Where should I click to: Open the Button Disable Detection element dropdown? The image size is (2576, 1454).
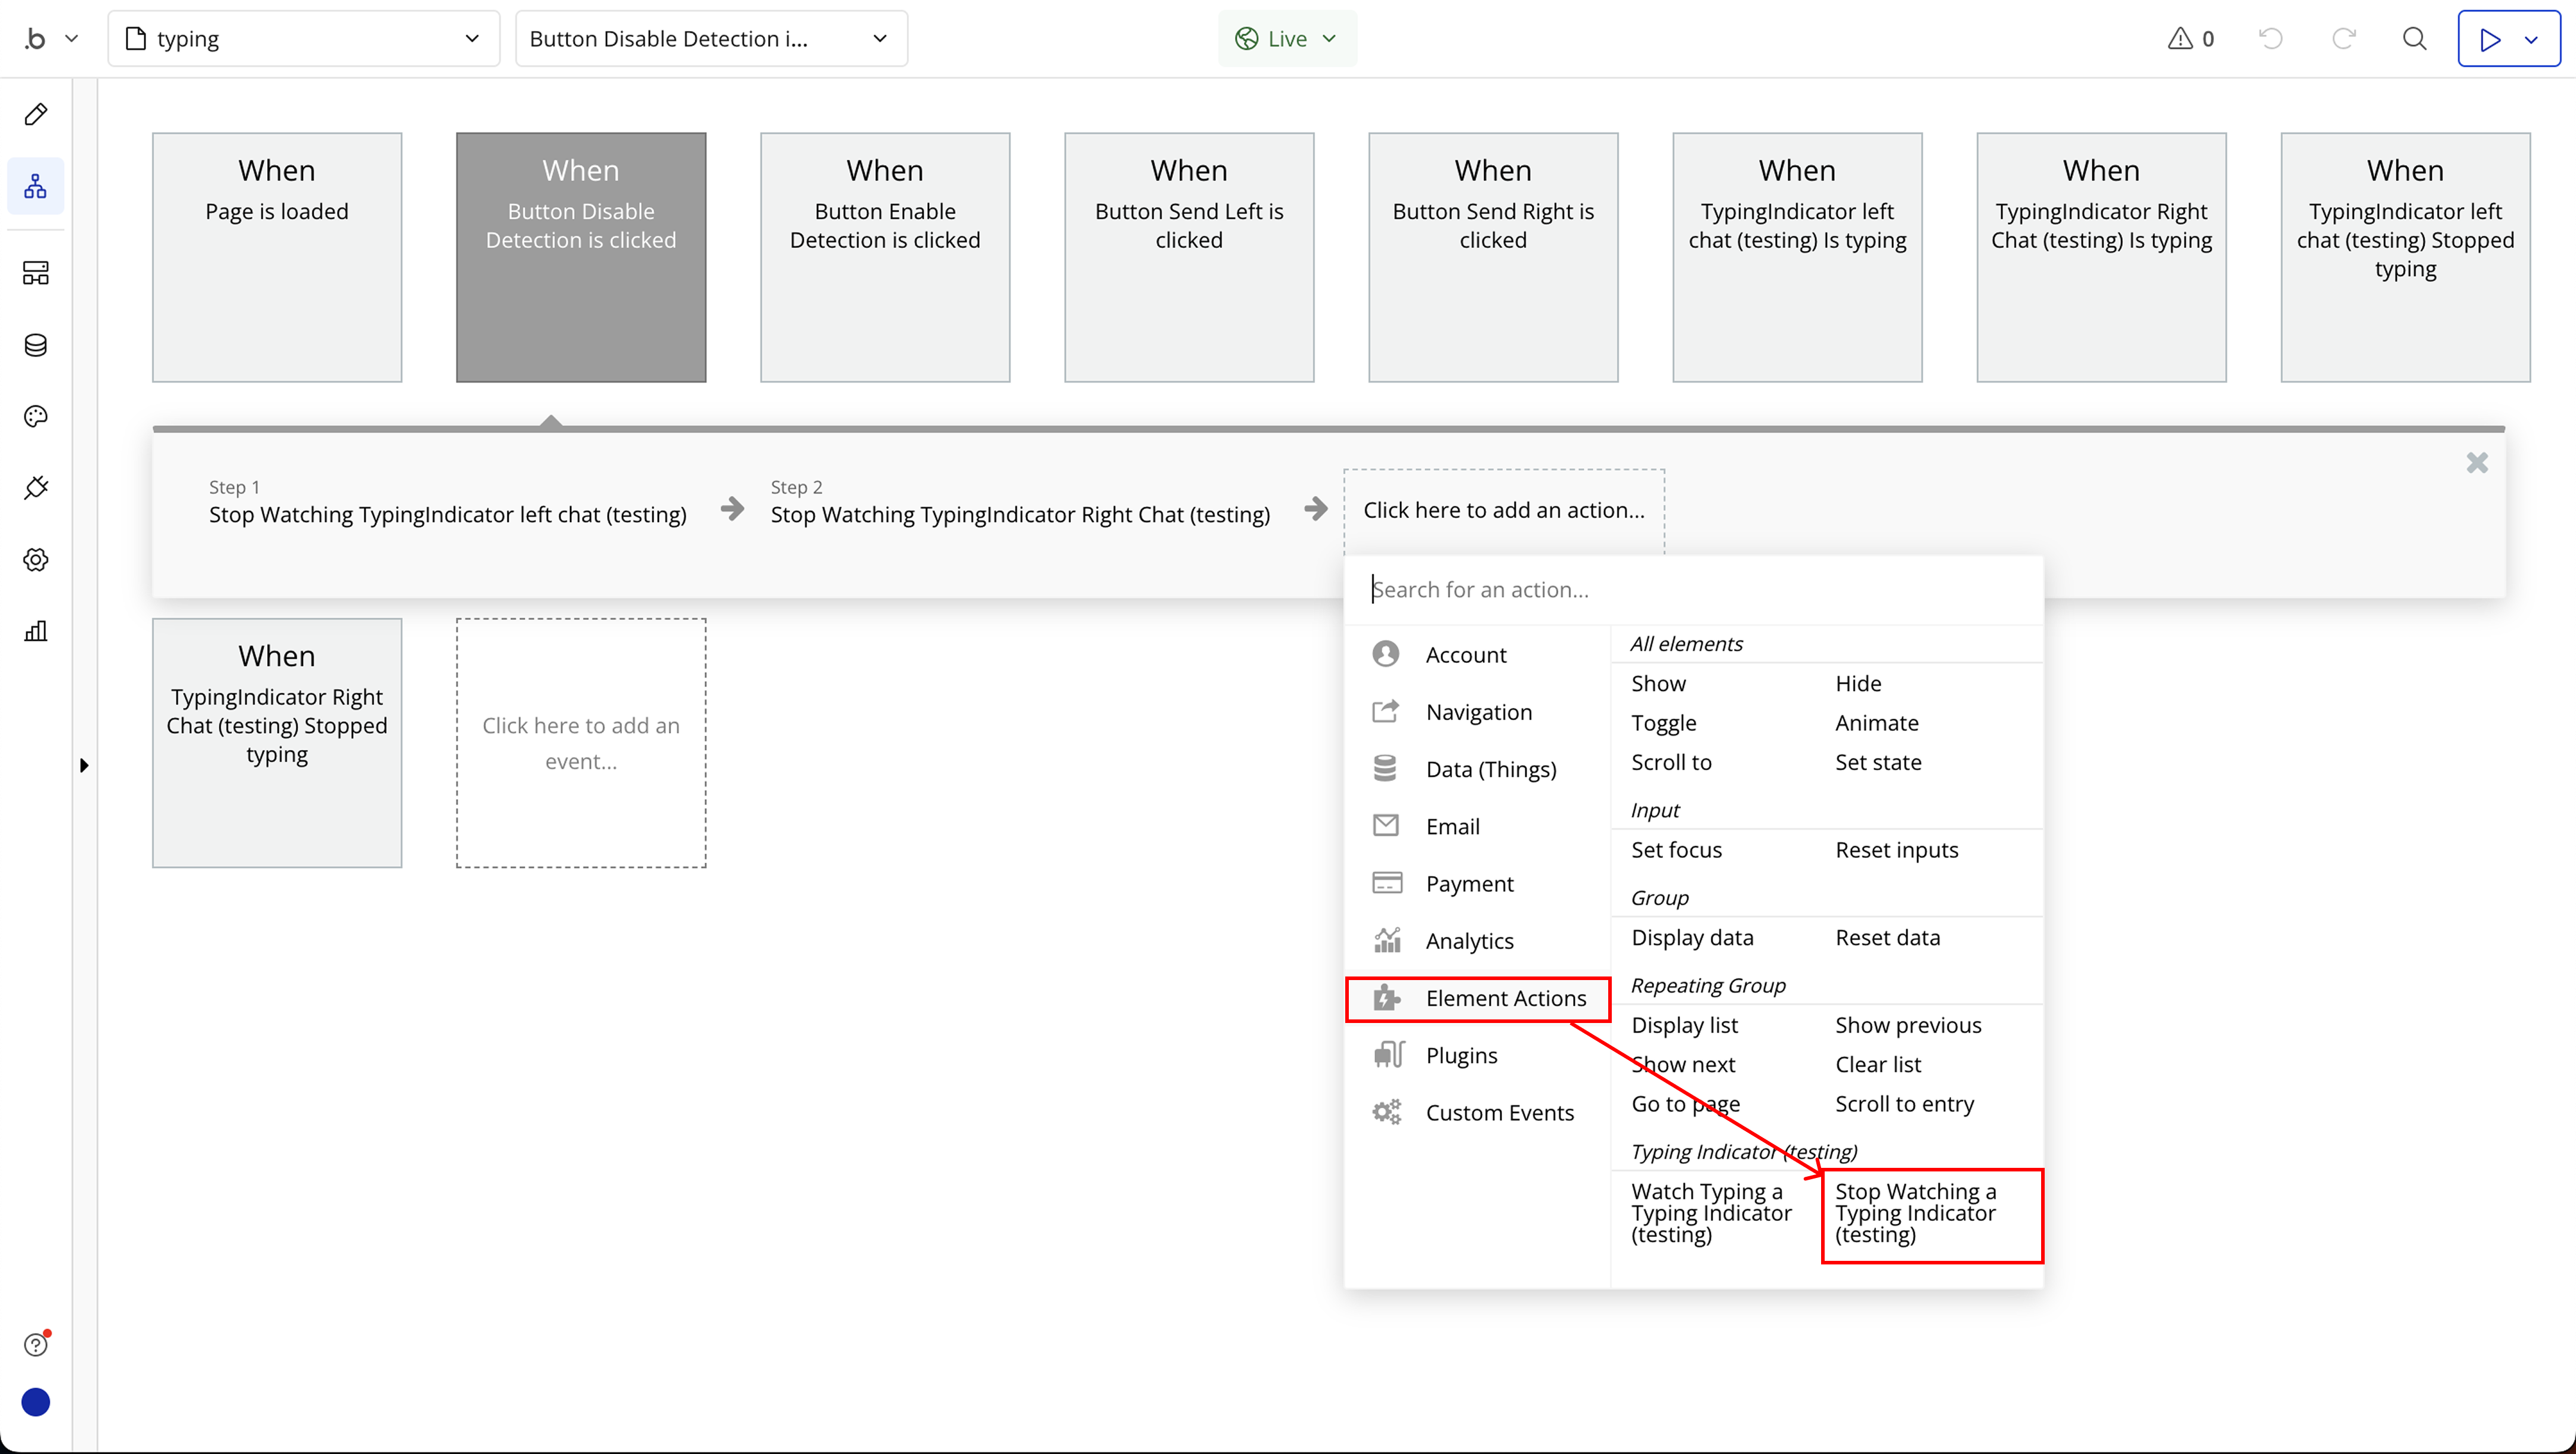(710, 38)
